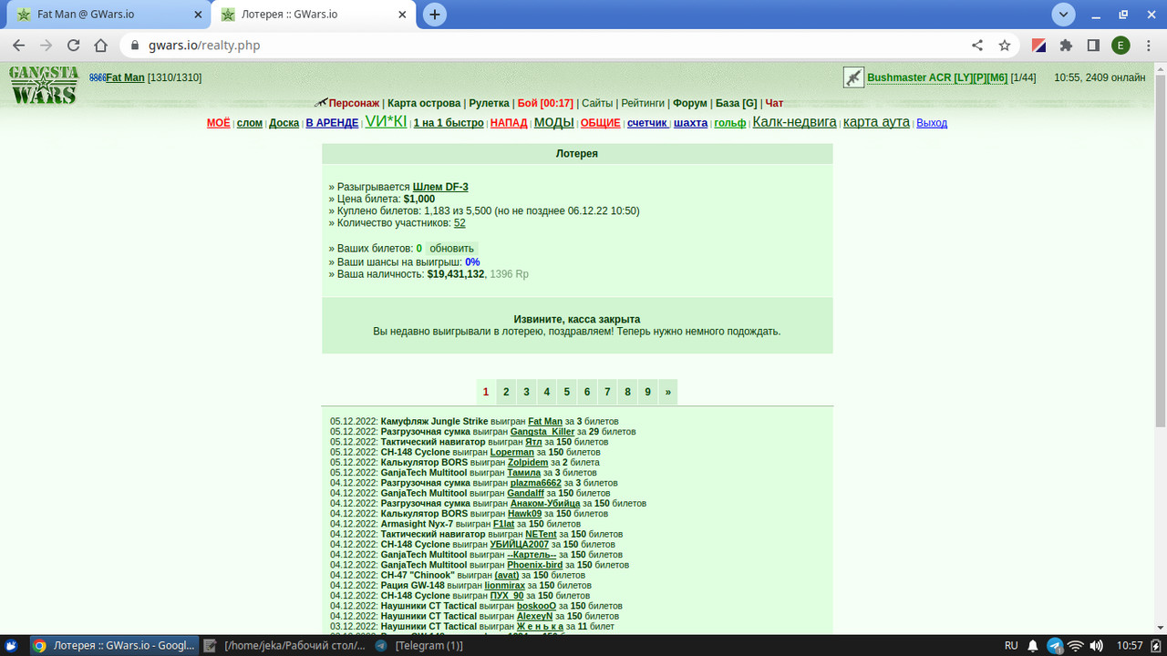This screenshot has width=1167, height=656.
Task: Click the Bushmaster ACR [LY][P][M6] link
Action: pos(937,78)
